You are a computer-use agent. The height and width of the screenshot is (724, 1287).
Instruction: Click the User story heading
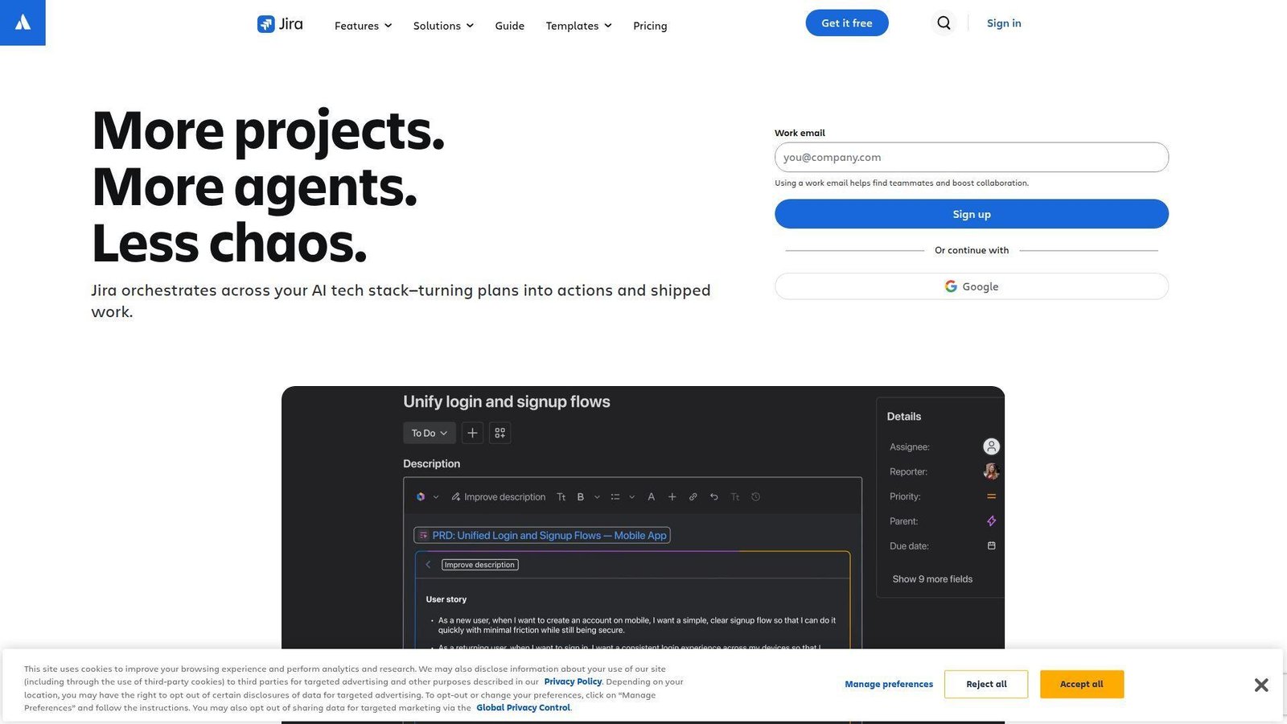pos(446,599)
